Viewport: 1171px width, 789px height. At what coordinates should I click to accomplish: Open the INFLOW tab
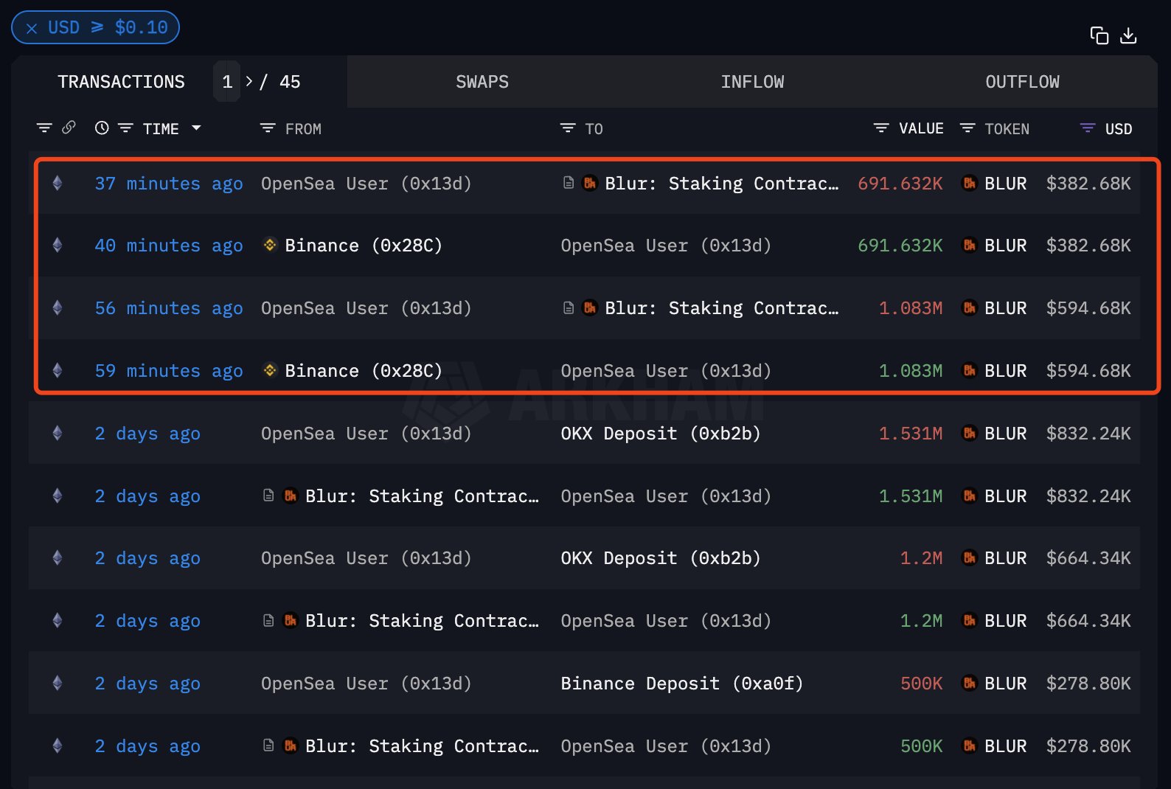pyautogui.click(x=752, y=82)
